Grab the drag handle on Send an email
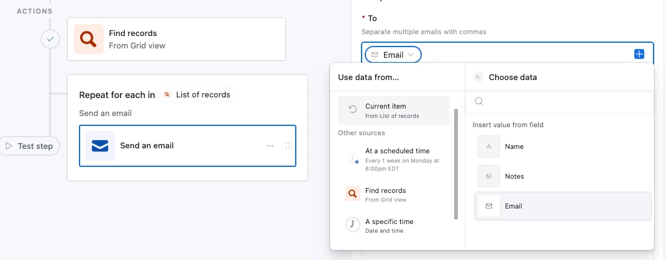The image size is (666, 260). (x=288, y=146)
